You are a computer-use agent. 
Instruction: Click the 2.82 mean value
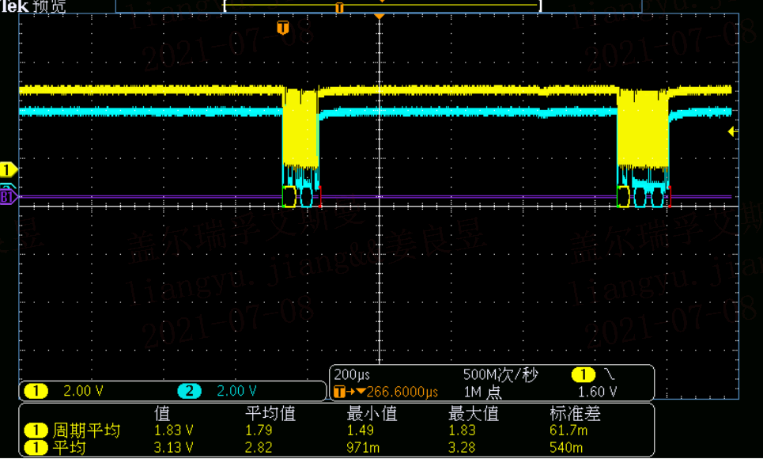(x=259, y=447)
